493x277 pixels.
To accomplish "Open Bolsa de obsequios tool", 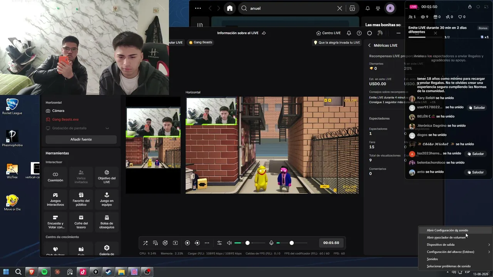I will point(107,222).
